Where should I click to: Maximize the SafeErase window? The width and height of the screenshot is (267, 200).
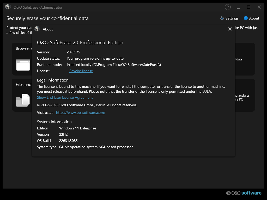tap(248, 7)
